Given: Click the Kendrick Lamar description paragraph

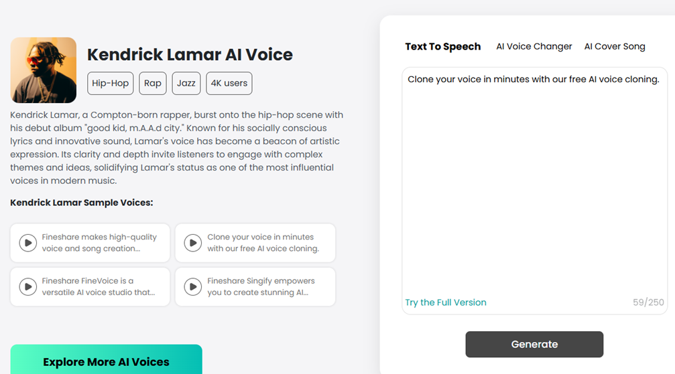Looking at the screenshot, I should (x=176, y=148).
